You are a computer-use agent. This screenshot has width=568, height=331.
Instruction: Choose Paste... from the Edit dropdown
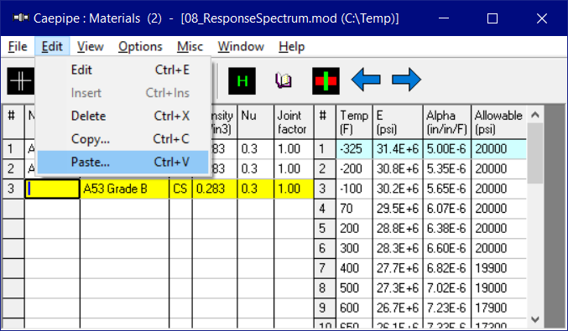tap(123, 162)
